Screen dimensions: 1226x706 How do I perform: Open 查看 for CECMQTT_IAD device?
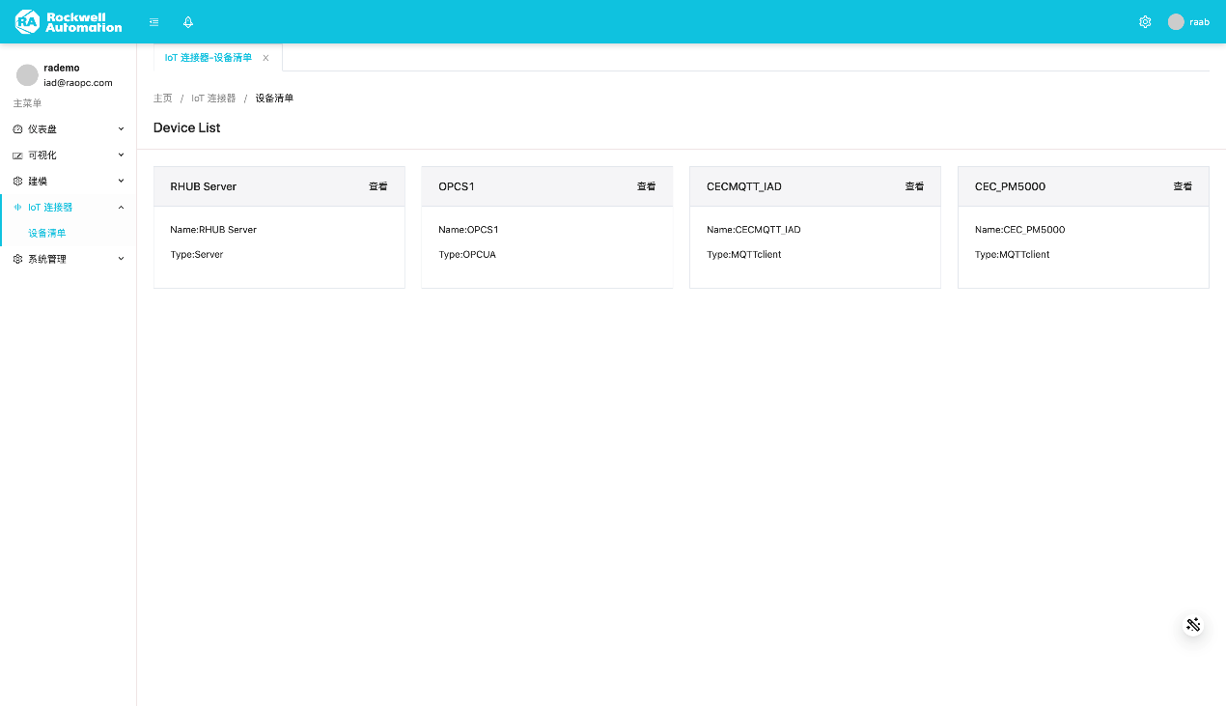tap(914, 186)
